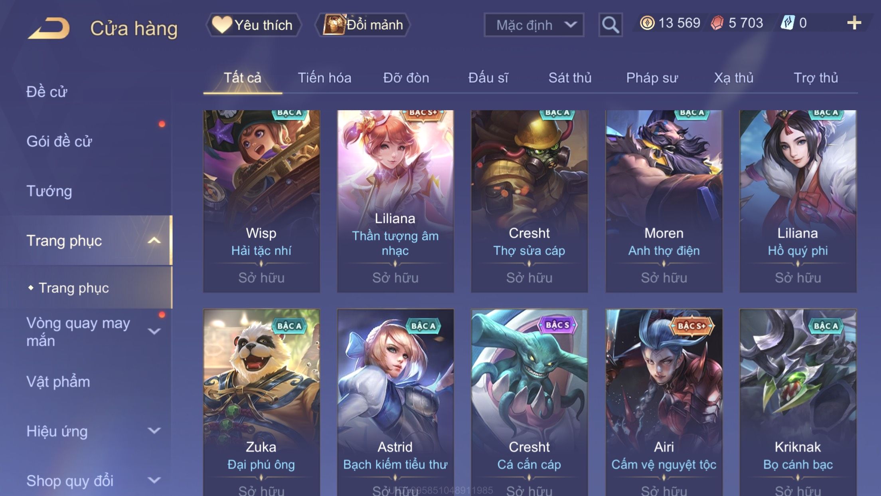Viewport: 881px width, 496px height.
Task: Collapse the Trang phục sidebar section
Action: [154, 240]
